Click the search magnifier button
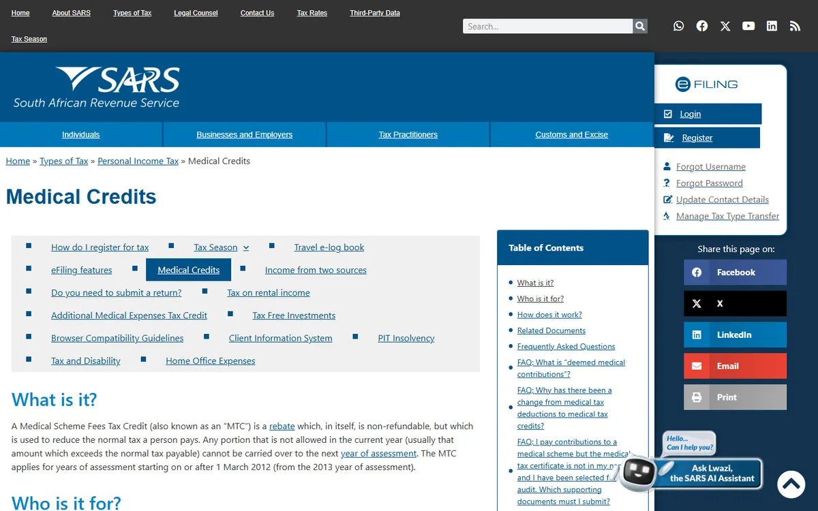The height and width of the screenshot is (511, 818). pos(640,26)
